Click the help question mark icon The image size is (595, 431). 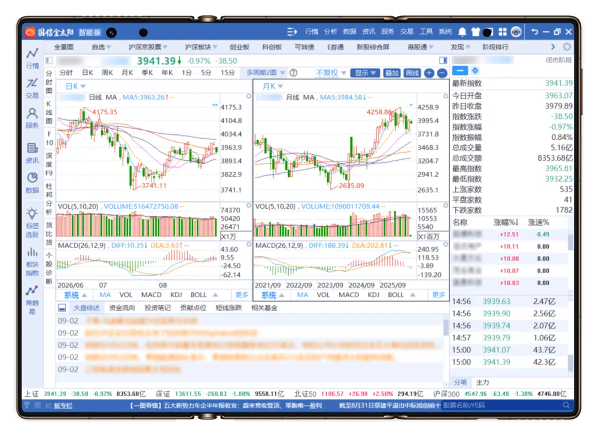click(293, 73)
